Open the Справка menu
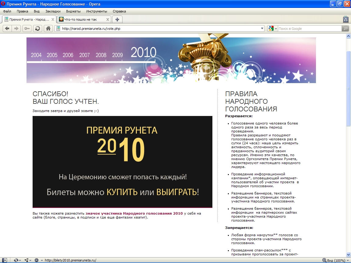 [119, 11]
